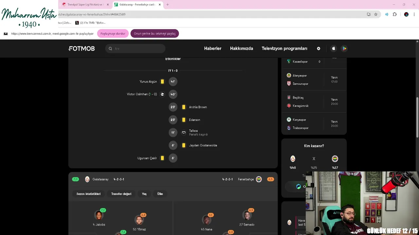Open player 45 Nene in lineup

point(207,223)
